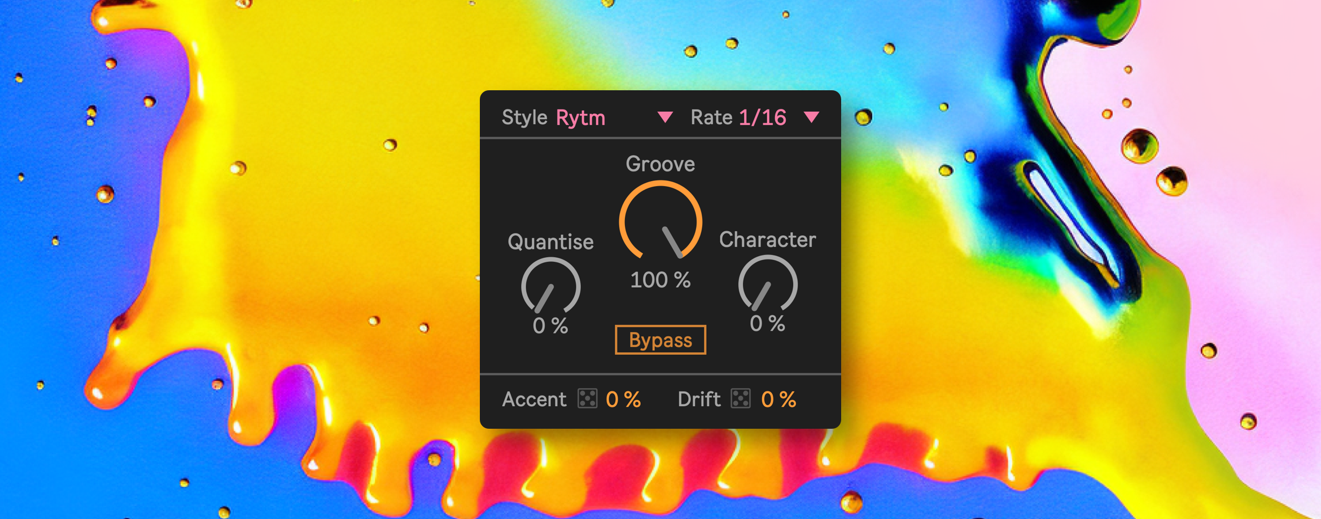Click the 1/16 rate value
This screenshot has width=1321, height=519.
pyautogui.click(x=762, y=118)
